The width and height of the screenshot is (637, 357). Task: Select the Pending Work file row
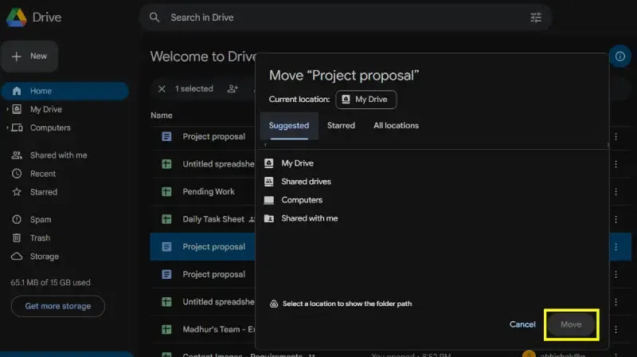(x=202, y=191)
